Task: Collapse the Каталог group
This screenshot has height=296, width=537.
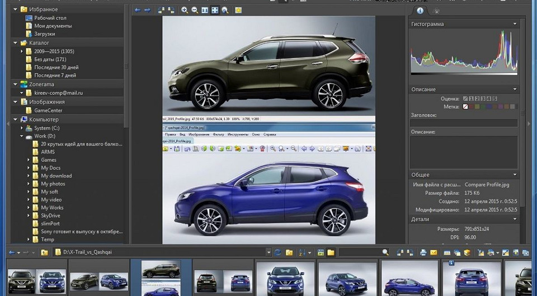Action: pos(16,43)
